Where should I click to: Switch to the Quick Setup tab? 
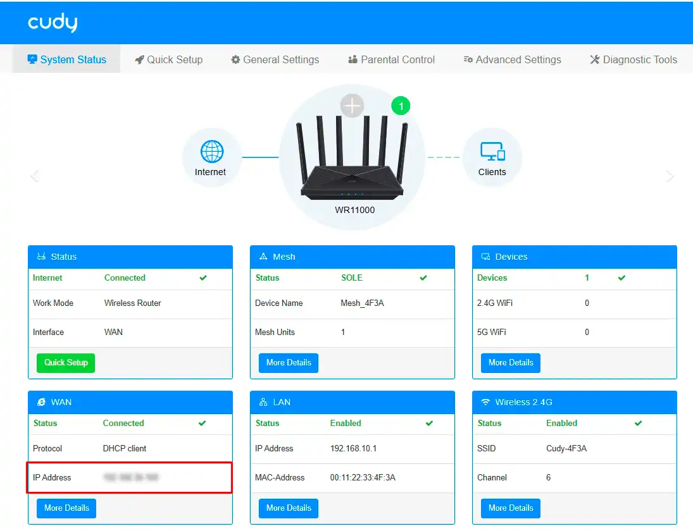(x=168, y=59)
